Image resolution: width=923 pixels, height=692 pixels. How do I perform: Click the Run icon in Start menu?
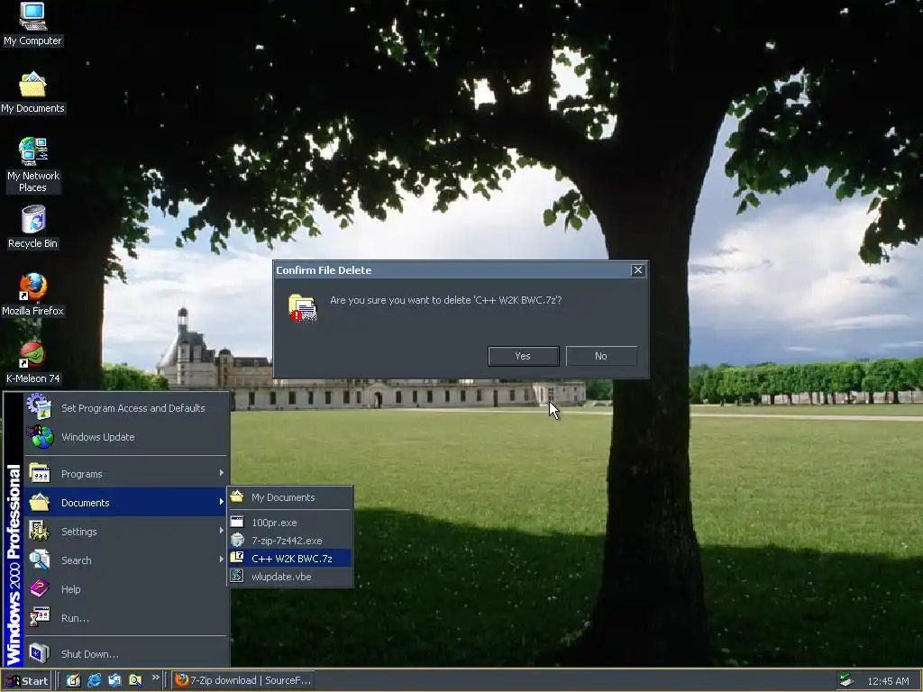[x=40, y=617]
